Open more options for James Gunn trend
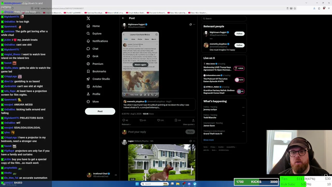The width and height of the screenshot is (332, 187). click(243, 123)
